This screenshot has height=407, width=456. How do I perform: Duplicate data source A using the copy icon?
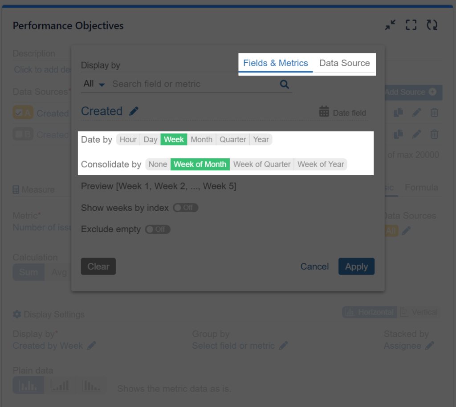tap(398, 113)
